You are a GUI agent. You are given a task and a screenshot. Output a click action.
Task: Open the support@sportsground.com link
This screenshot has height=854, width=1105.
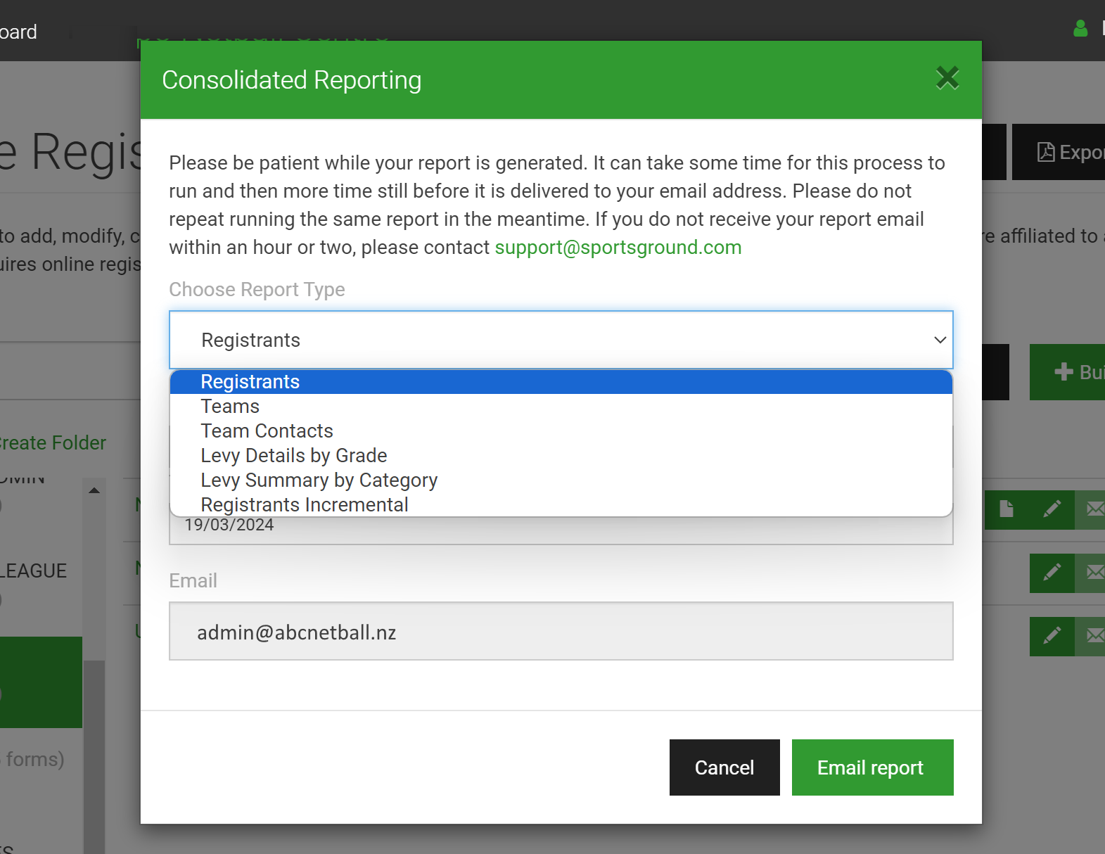point(618,248)
